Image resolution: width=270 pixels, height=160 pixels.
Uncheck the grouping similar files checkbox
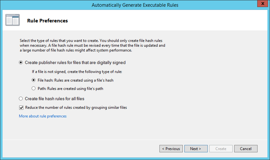pyautogui.click(x=21, y=108)
